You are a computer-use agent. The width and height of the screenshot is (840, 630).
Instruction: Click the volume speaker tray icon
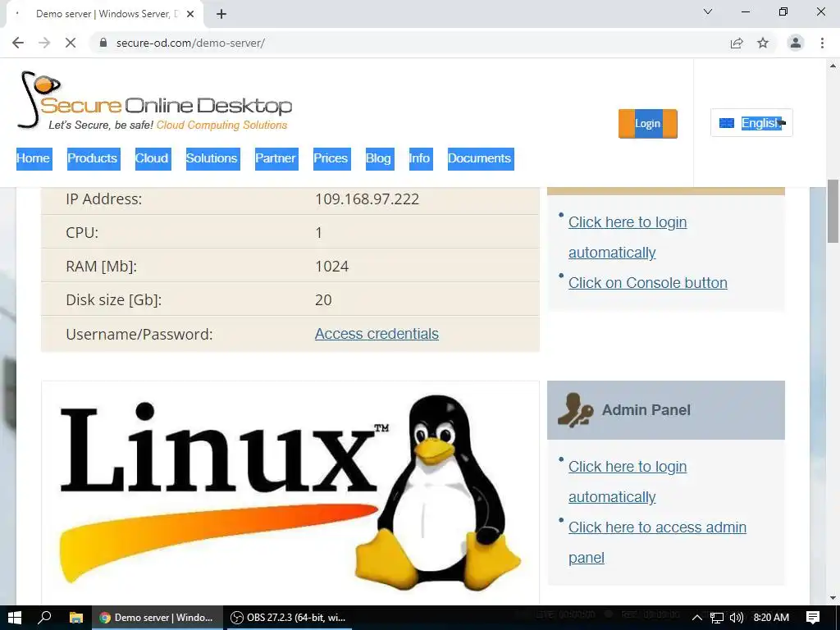(x=736, y=618)
